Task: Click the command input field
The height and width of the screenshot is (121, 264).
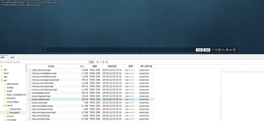Action: pos(120,50)
